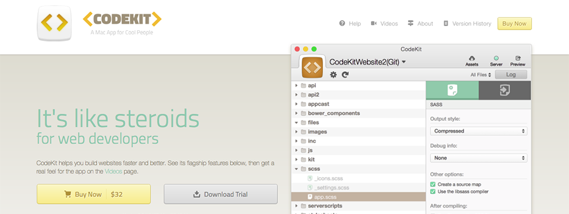Click the SASS section header
The width and height of the screenshot is (569, 214).
(478, 104)
